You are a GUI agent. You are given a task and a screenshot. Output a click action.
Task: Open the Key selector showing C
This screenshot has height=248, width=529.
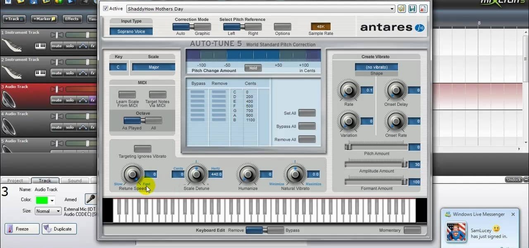[x=118, y=67]
